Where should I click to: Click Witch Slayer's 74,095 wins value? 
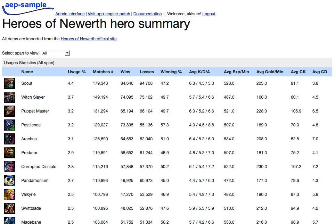(x=127, y=97)
